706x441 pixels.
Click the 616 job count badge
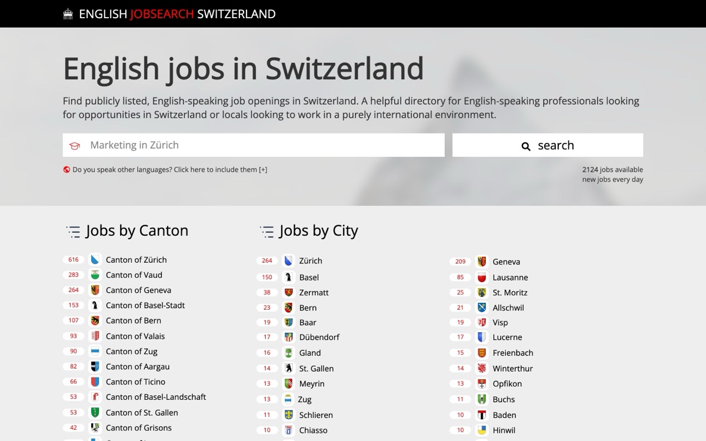coord(74,259)
